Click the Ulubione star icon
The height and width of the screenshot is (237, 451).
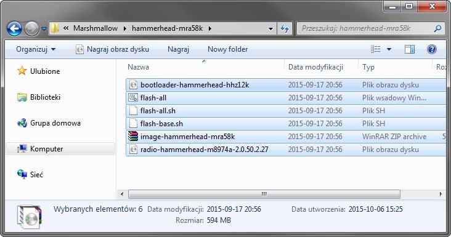tap(22, 71)
